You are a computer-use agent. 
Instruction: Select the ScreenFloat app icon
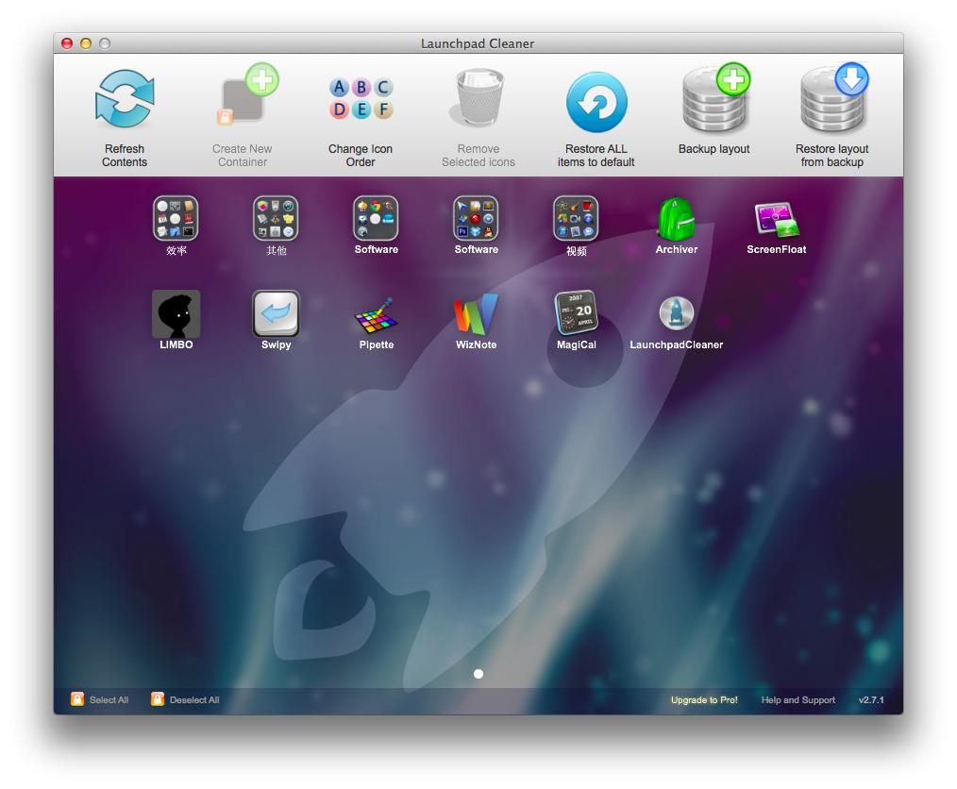[x=777, y=219]
